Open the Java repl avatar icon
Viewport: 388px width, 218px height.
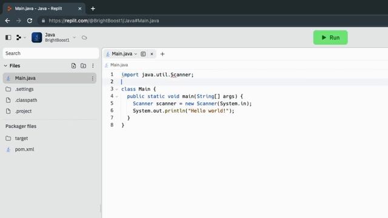36,38
